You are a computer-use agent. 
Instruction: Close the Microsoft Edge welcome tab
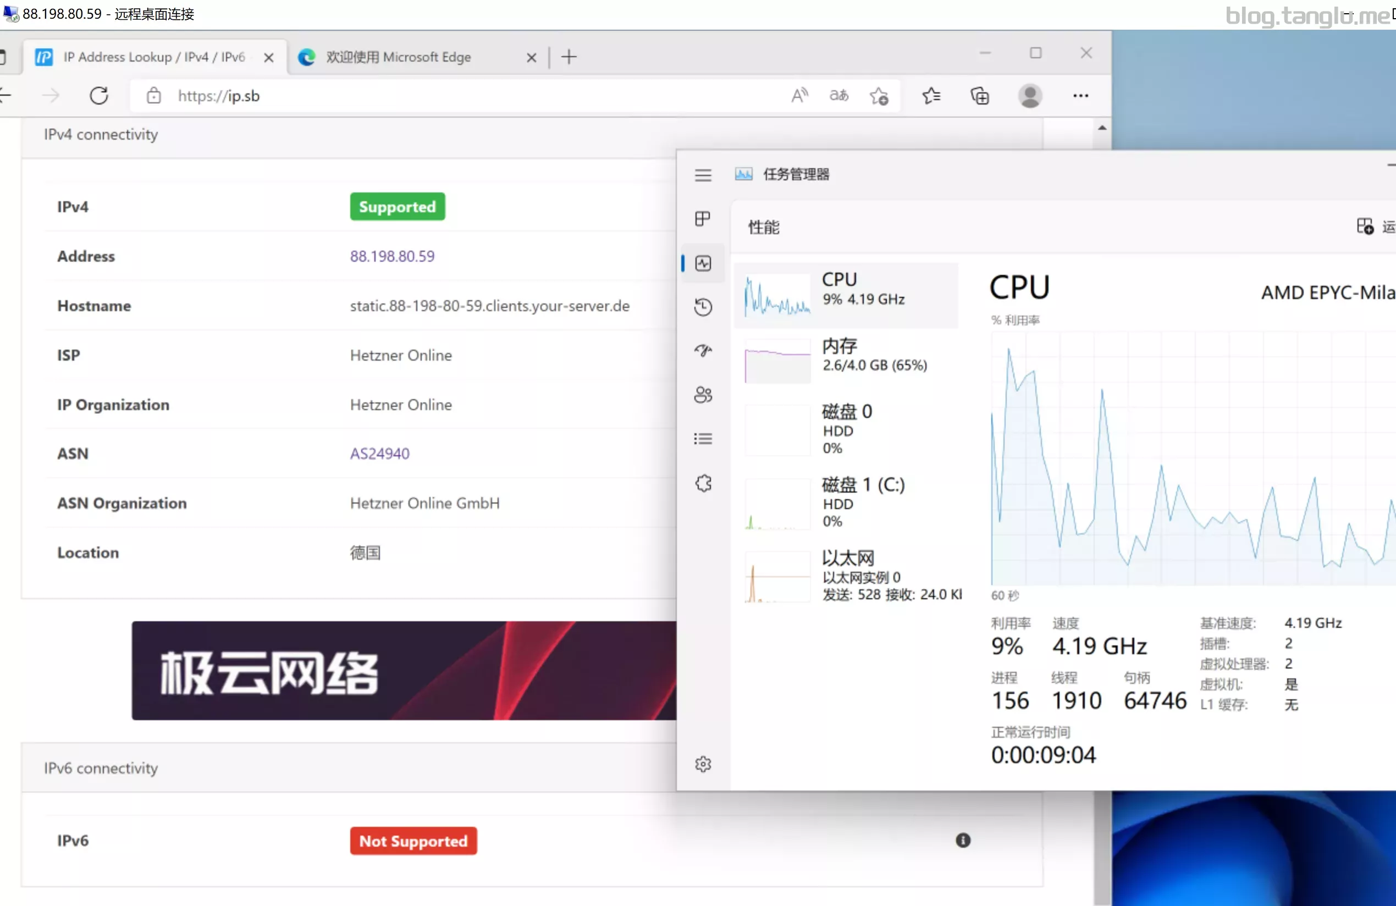[532, 58]
